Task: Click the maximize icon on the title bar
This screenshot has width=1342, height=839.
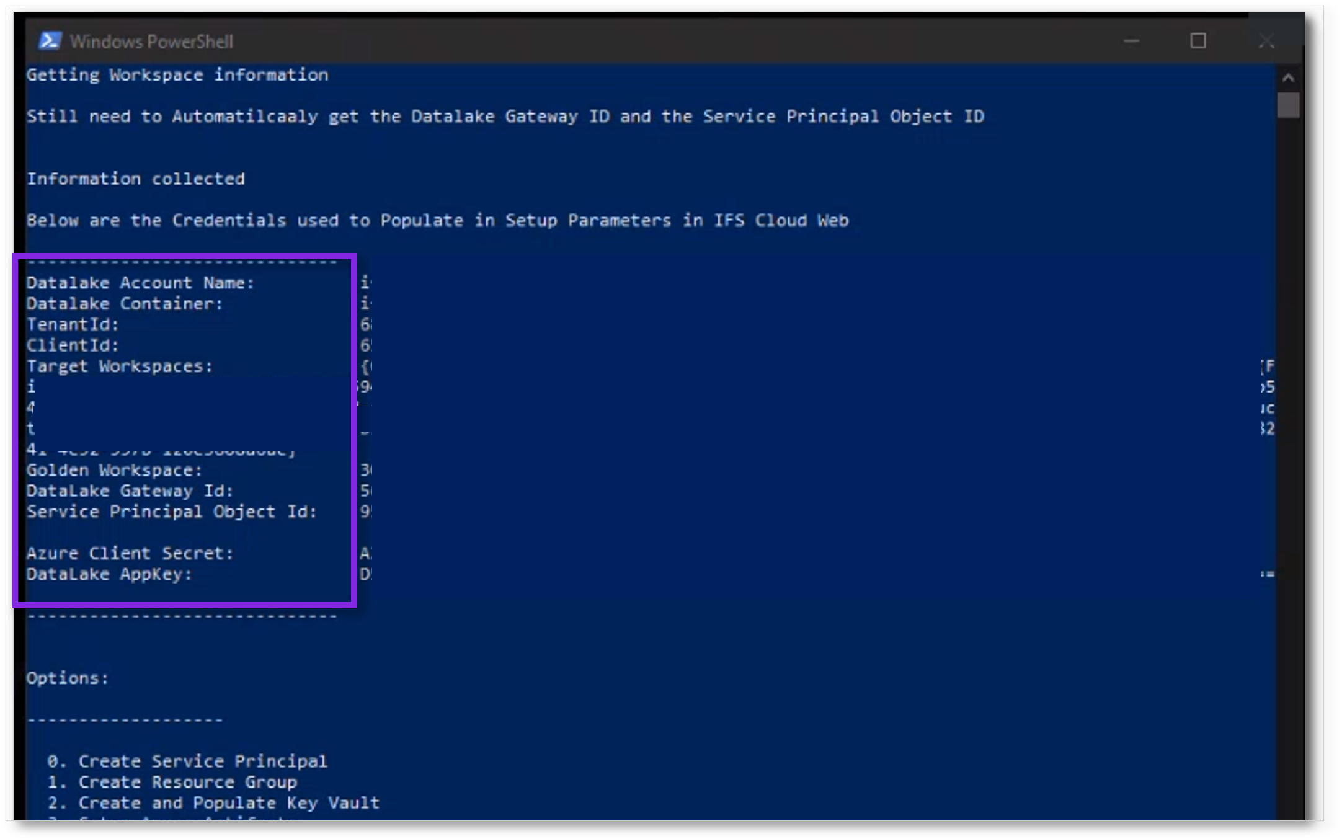Action: click(1198, 41)
